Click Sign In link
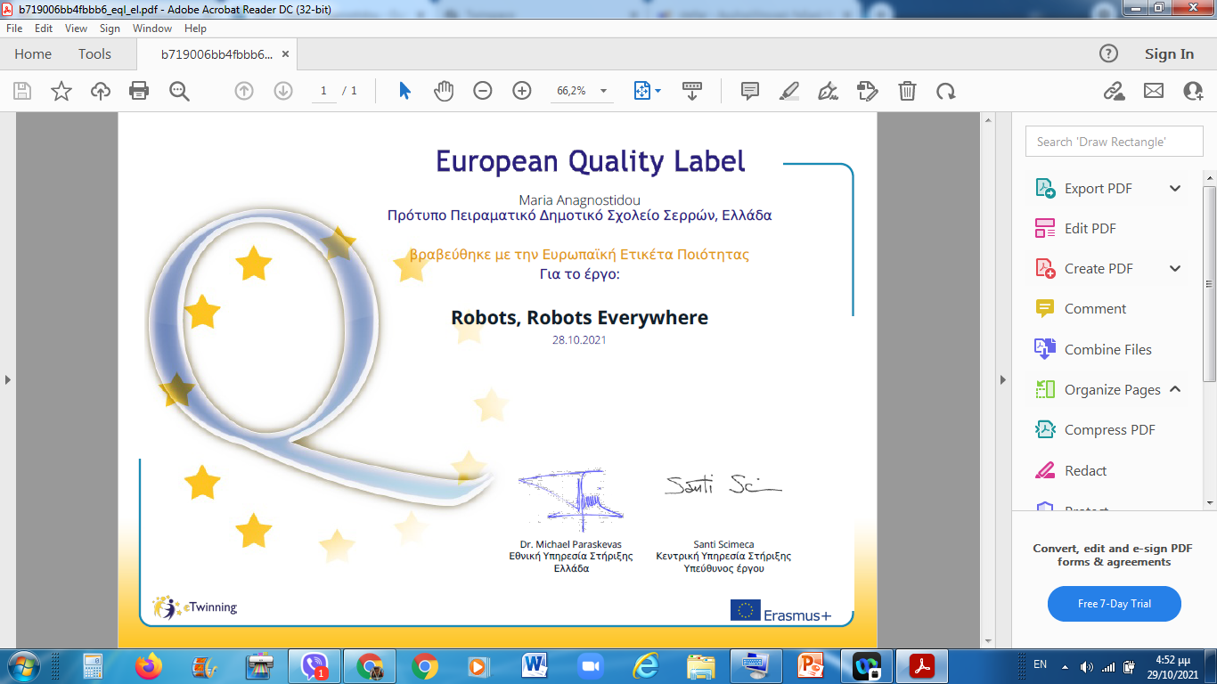Viewport: 1217px width, 684px height. 1169,54
